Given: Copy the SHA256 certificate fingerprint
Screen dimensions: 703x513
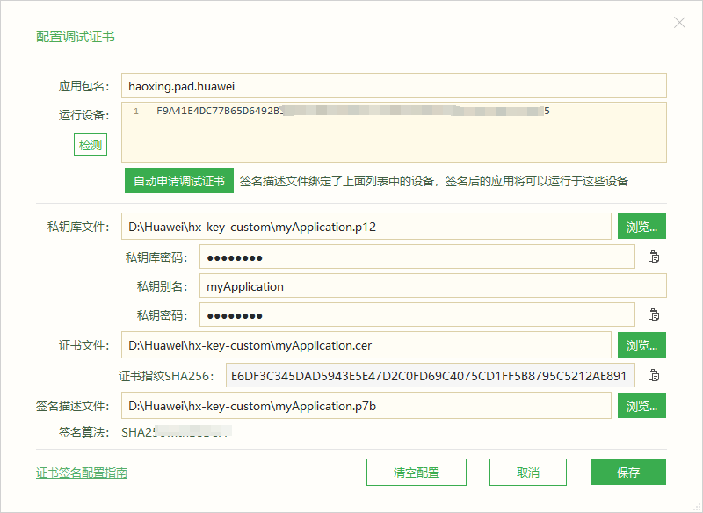Looking at the screenshot, I should point(652,375).
